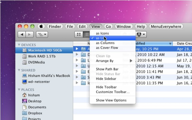This screenshot has width=192, height=120.
Task: Open the Edit menu
Action: (x=82, y=26)
